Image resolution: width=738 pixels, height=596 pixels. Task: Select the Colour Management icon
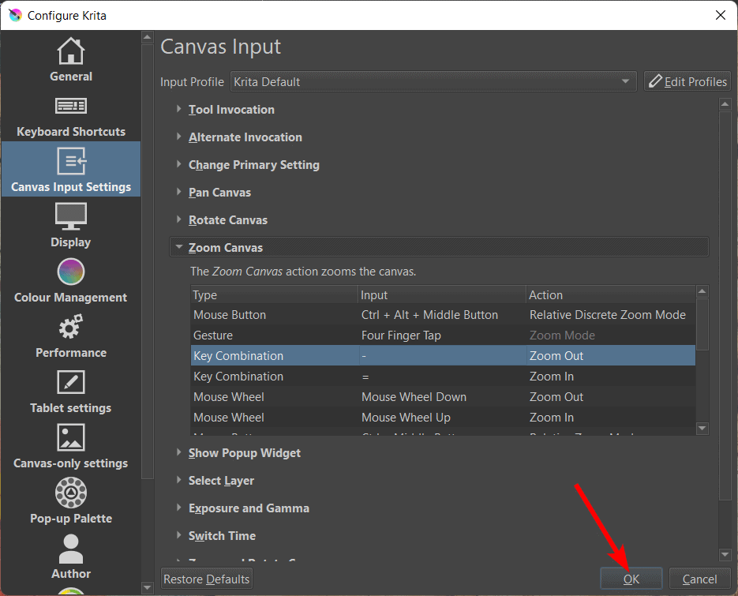click(71, 272)
